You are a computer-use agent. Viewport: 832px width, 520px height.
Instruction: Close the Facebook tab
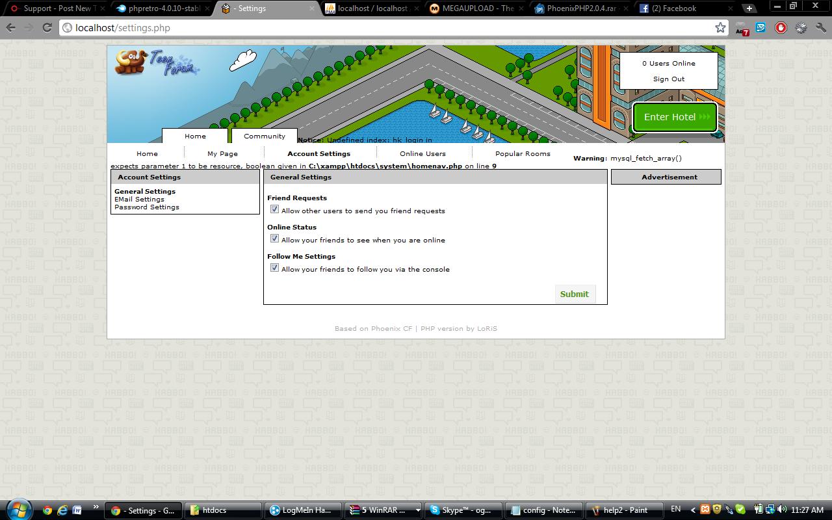pyautogui.click(x=730, y=8)
